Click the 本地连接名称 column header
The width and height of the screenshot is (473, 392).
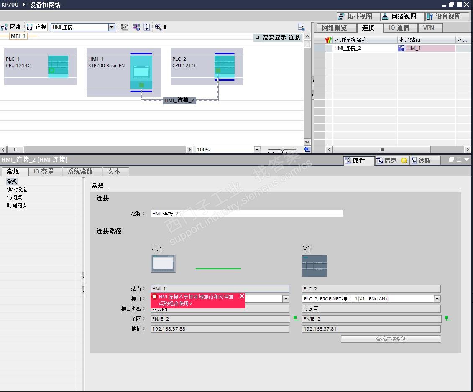coord(365,40)
